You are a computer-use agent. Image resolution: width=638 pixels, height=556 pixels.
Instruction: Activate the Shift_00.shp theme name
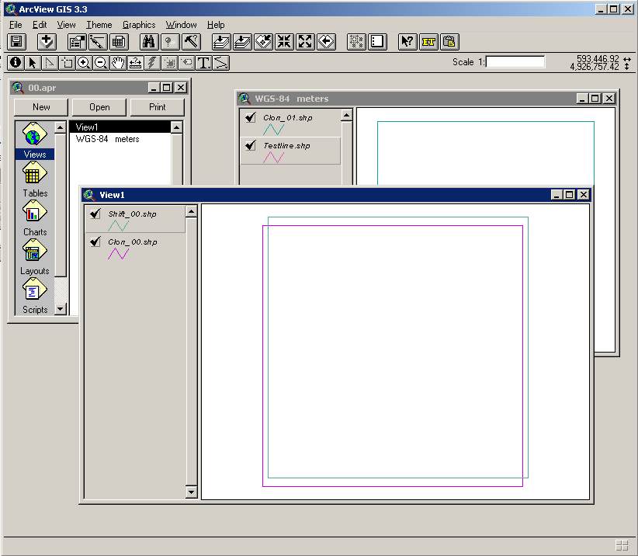coord(132,214)
